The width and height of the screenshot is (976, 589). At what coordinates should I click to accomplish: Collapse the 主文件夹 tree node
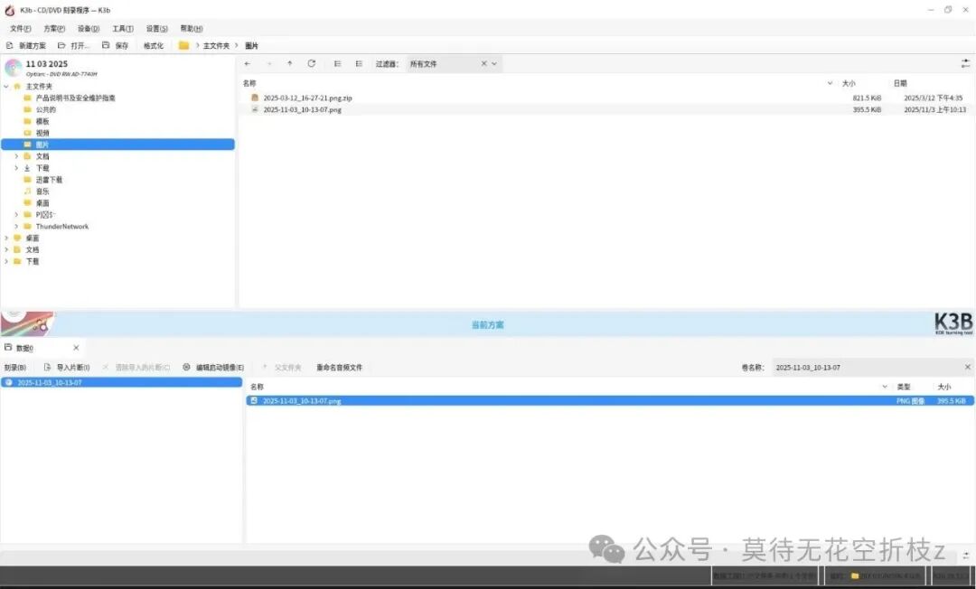tap(6, 87)
